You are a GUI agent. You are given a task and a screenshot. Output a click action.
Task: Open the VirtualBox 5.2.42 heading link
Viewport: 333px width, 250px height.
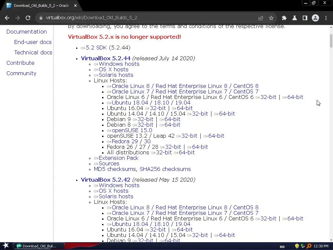pos(106,180)
